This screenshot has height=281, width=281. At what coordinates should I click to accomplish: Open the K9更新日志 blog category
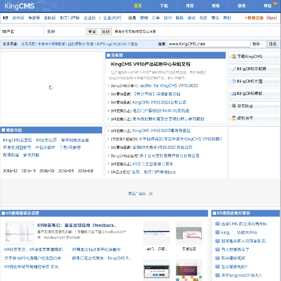coord(47,140)
